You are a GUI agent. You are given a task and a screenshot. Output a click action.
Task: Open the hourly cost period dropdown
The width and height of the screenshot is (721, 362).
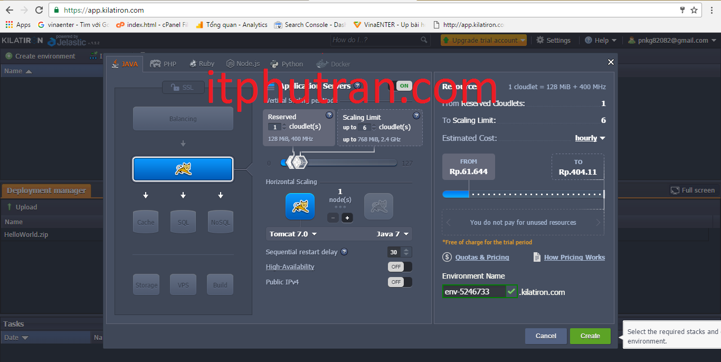(x=590, y=138)
